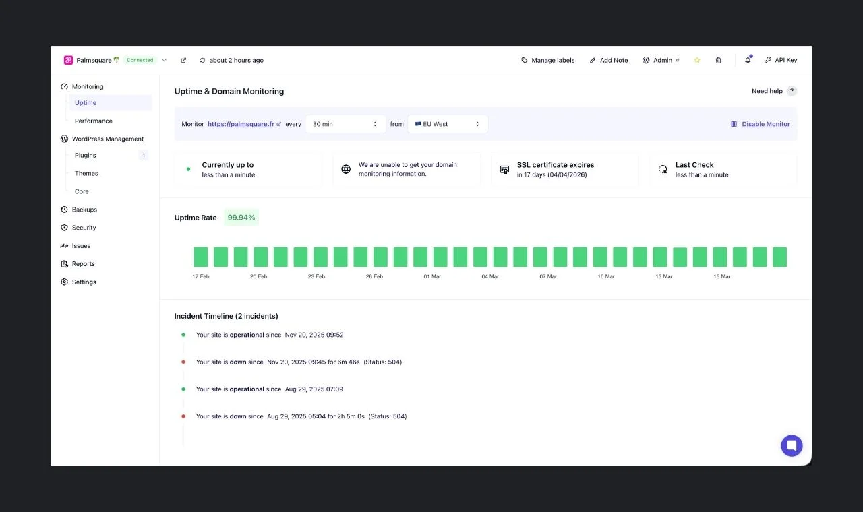Go to the Security section
The width and height of the screenshot is (863, 512).
(x=84, y=228)
